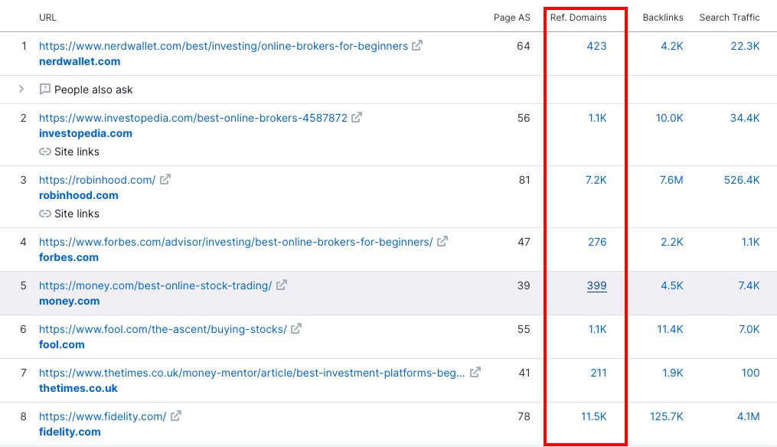Select the People also ask label
The image size is (777, 447).
93,90
